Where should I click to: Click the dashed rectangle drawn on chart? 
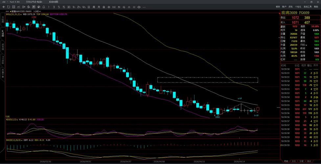pyautogui.click(x=208, y=80)
